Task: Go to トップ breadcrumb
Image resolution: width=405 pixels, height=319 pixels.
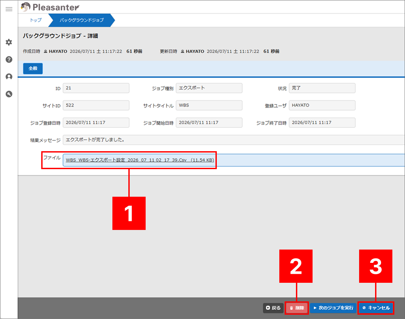Action: tap(36, 20)
